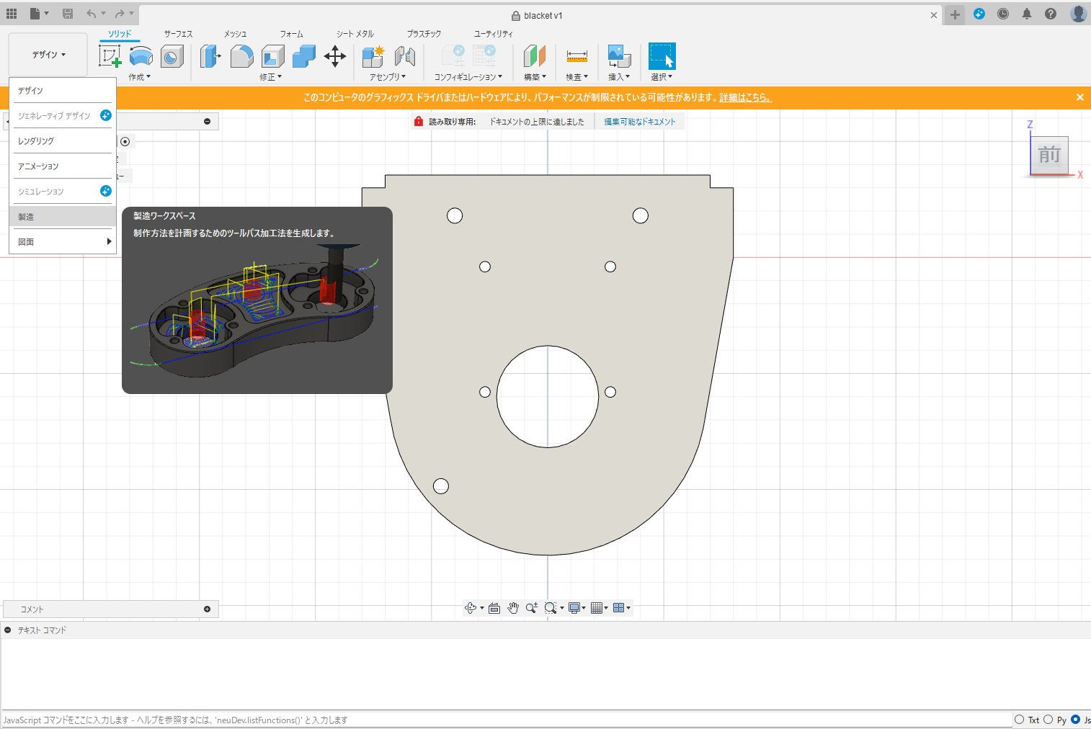The height and width of the screenshot is (729, 1091).
Task: Select the Txt radio button
Action: [x=1019, y=720]
